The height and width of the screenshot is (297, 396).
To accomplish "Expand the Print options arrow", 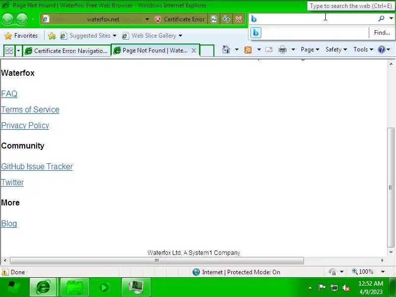I will click(x=293, y=49).
